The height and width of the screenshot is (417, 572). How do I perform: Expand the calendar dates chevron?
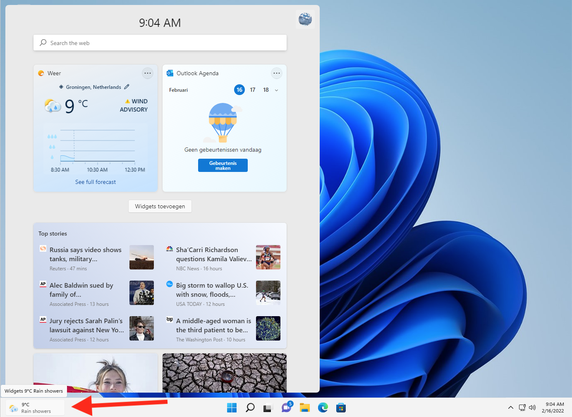coord(276,90)
